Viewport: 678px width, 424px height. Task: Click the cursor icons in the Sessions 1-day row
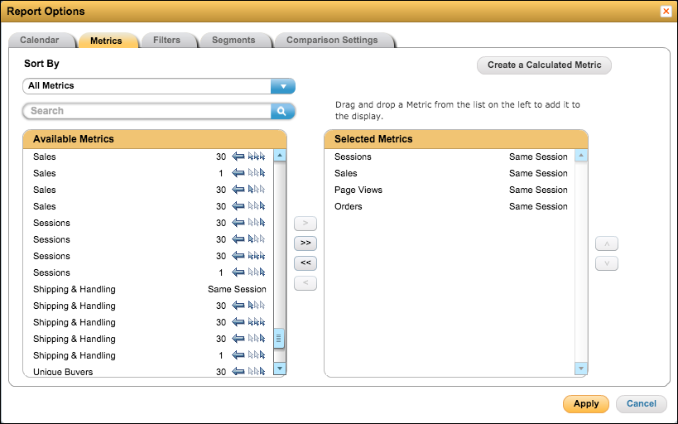click(257, 272)
